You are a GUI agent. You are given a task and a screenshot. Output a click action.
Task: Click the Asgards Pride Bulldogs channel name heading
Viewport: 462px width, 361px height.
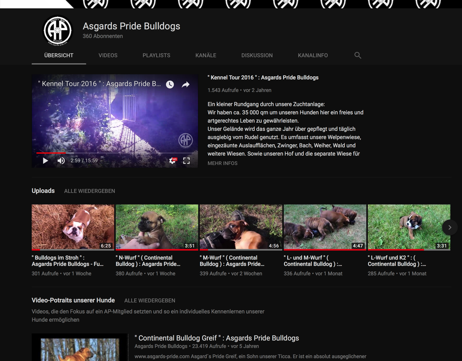tap(132, 26)
